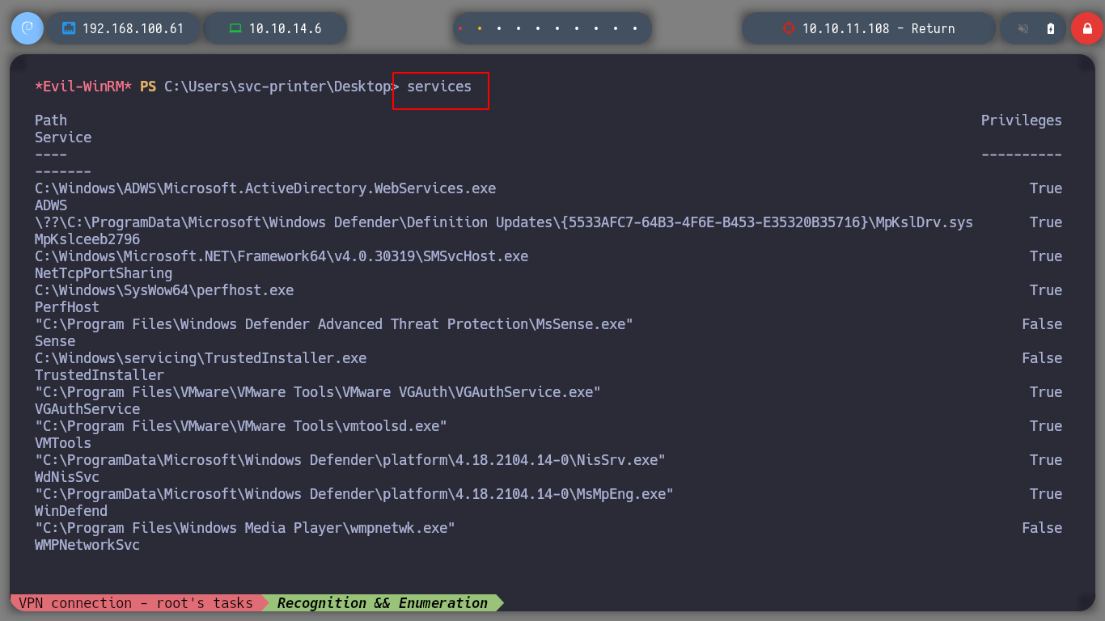This screenshot has height=621, width=1105.
Task: Select the VGAuthService service name
Action: click(87, 409)
